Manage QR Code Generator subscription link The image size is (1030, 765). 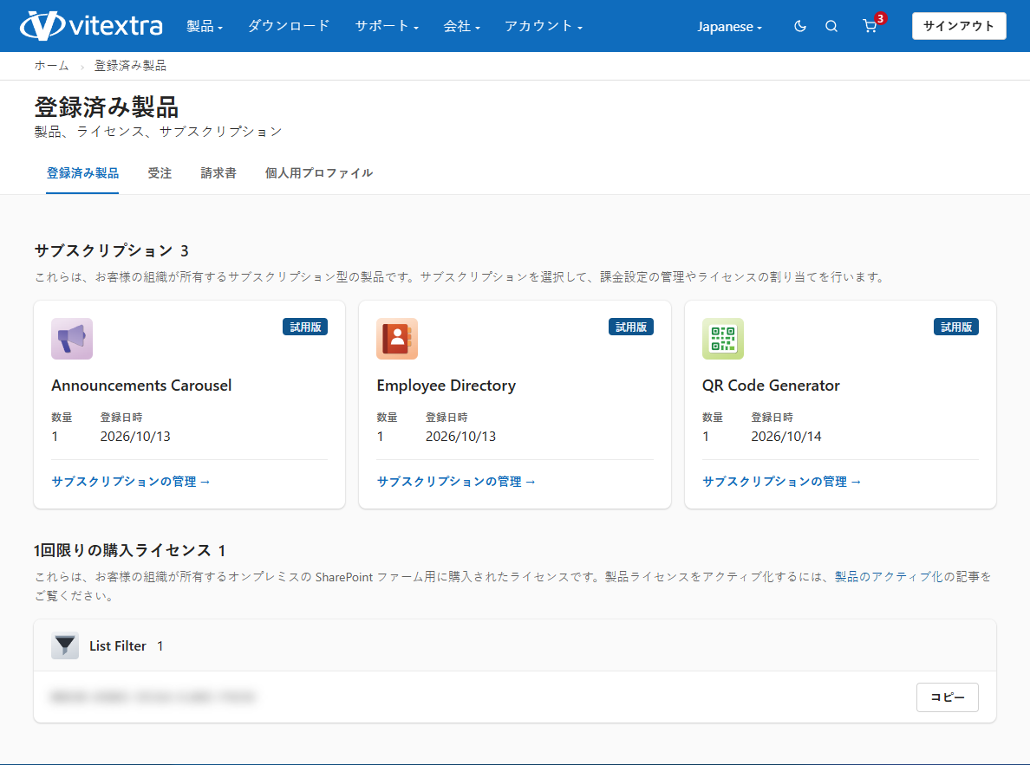[782, 482]
